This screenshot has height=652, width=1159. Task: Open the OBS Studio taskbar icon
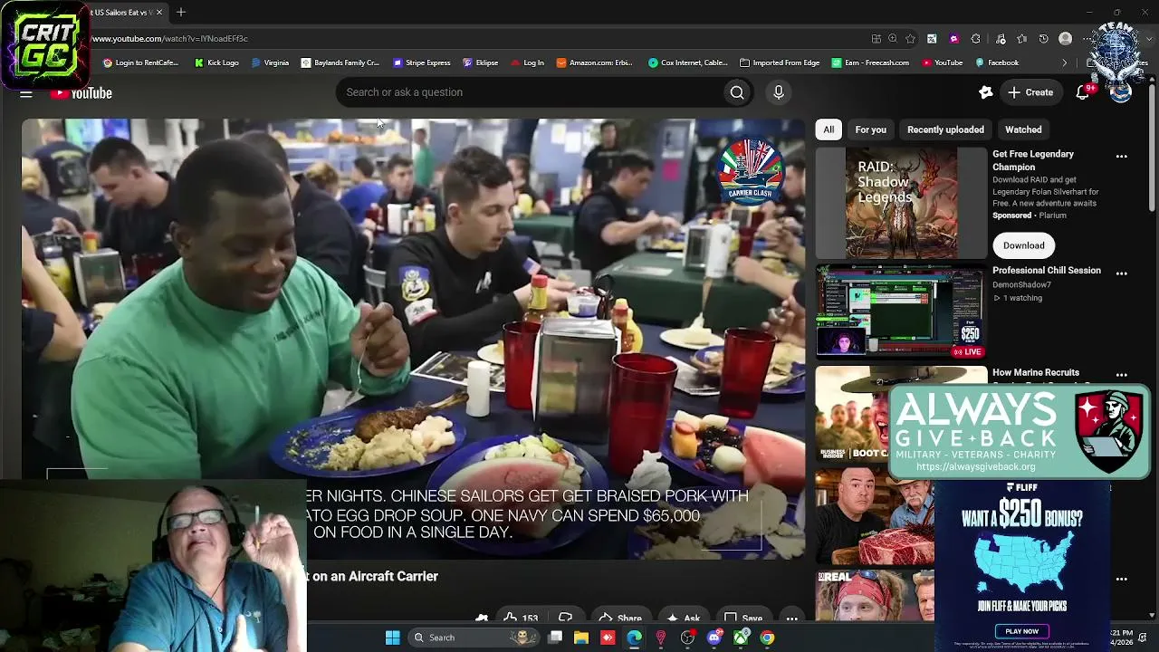click(x=687, y=638)
